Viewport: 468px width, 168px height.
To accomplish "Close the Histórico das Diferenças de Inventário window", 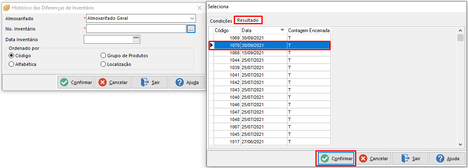I will 200,8.
